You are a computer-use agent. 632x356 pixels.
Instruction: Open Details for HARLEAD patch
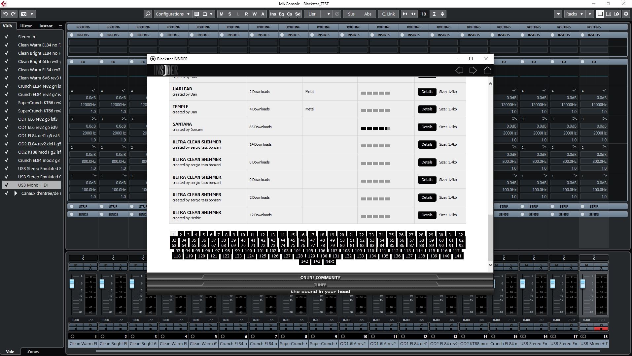click(x=427, y=92)
